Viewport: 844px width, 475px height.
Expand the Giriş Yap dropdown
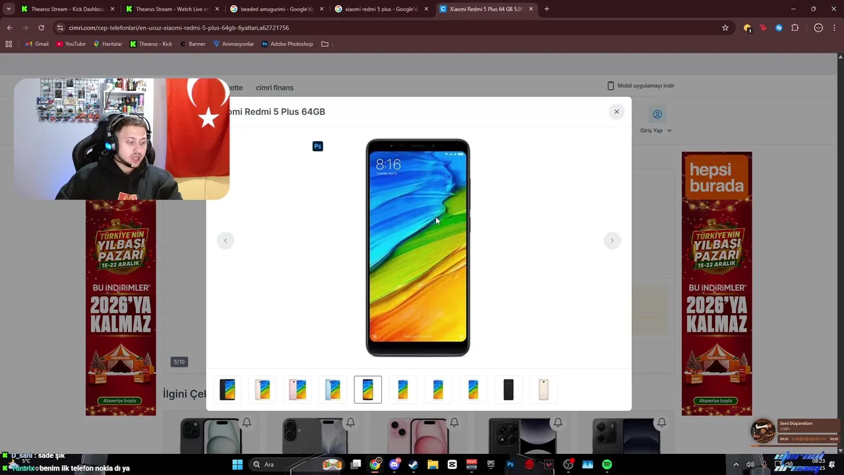coord(656,131)
